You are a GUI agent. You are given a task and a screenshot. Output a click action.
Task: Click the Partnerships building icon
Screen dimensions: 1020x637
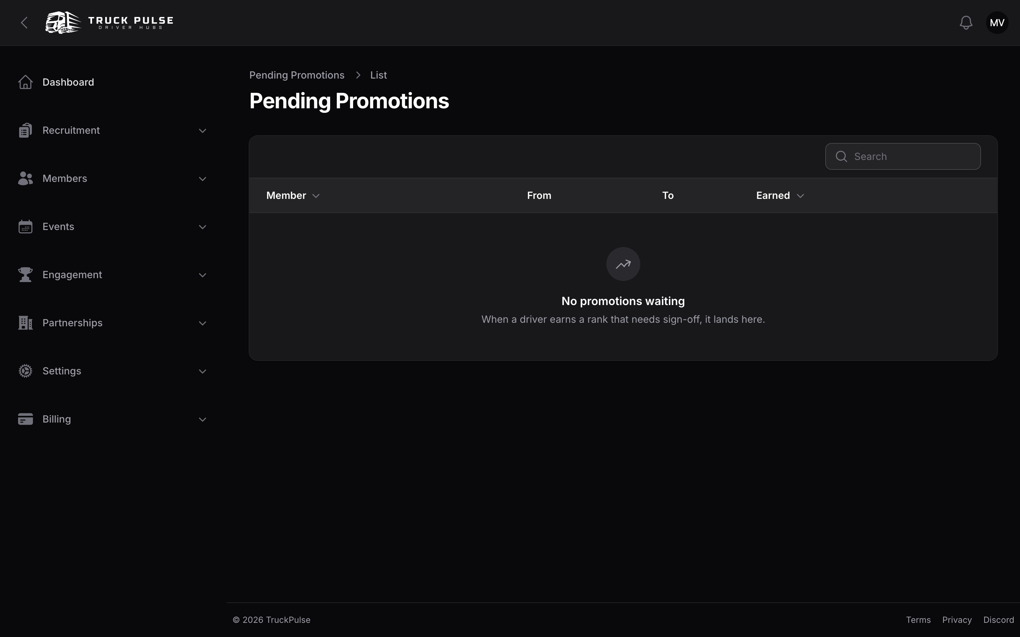point(25,323)
